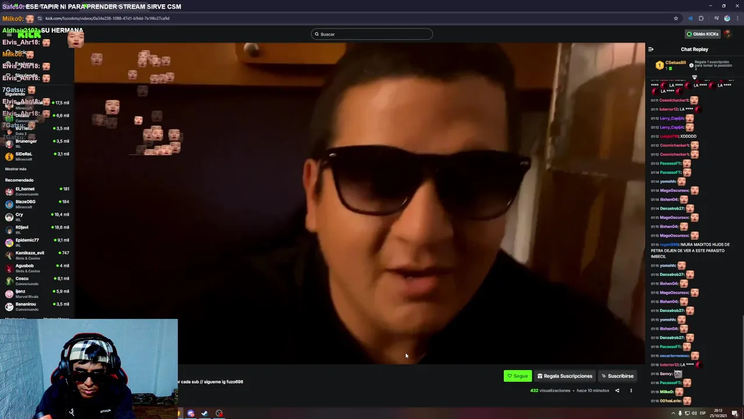The image size is (744, 419).
Task: Open Chrome three-dot menu
Action: (737, 18)
